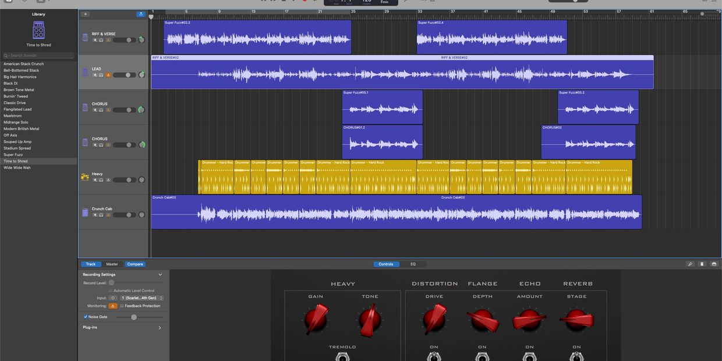The image size is (722, 361).
Task: Switch to the Master tab
Action: (x=112, y=264)
